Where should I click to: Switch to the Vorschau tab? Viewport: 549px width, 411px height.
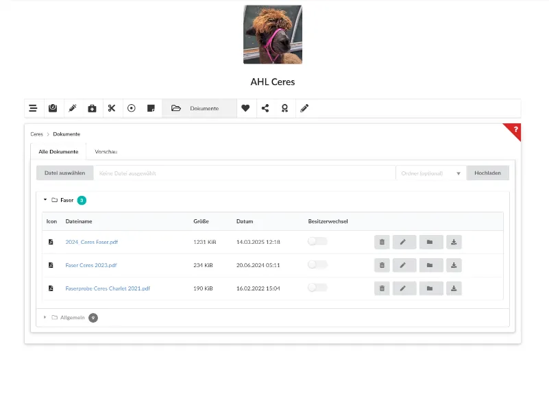(x=106, y=151)
